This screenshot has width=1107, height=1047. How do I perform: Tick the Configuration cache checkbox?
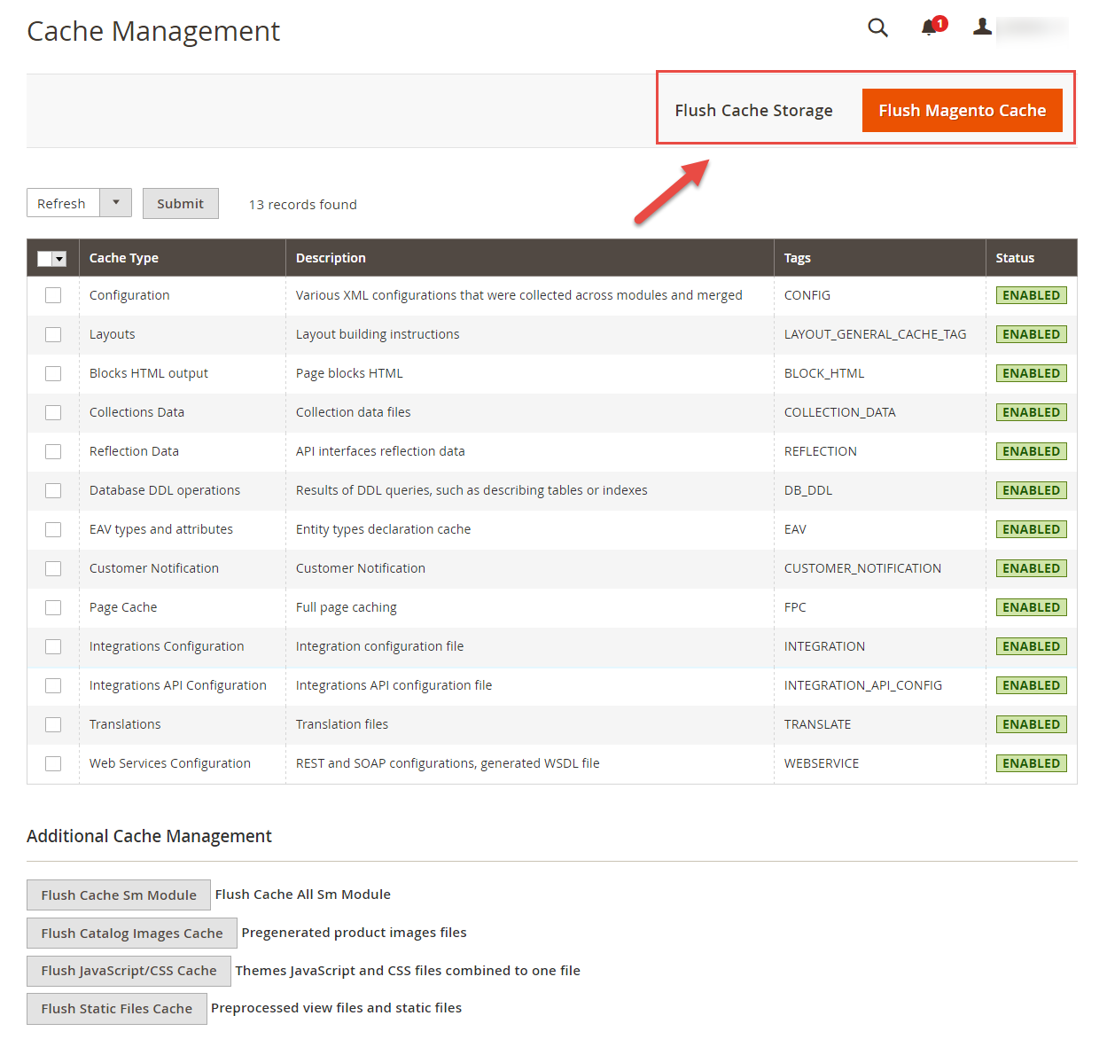pyautogui.click(x=53, y=295)
